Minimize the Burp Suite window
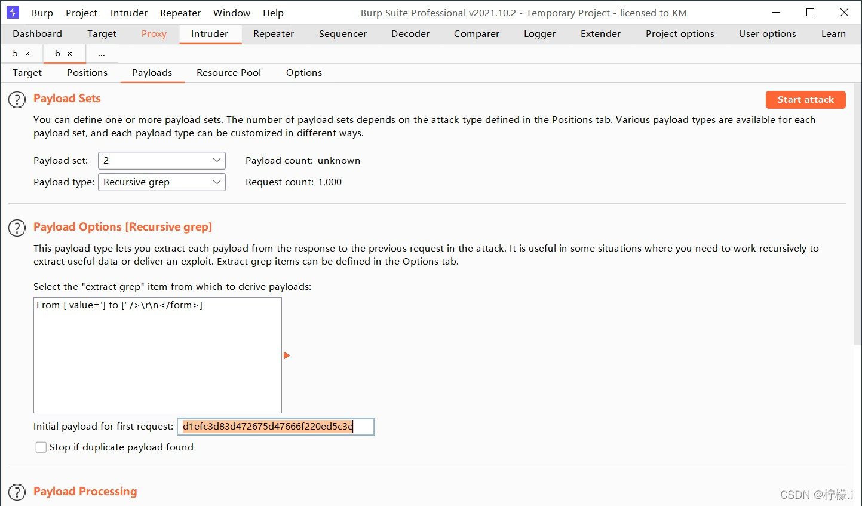Image resolution: width=862 pixels, height=506 pixels. click(775, 13)
